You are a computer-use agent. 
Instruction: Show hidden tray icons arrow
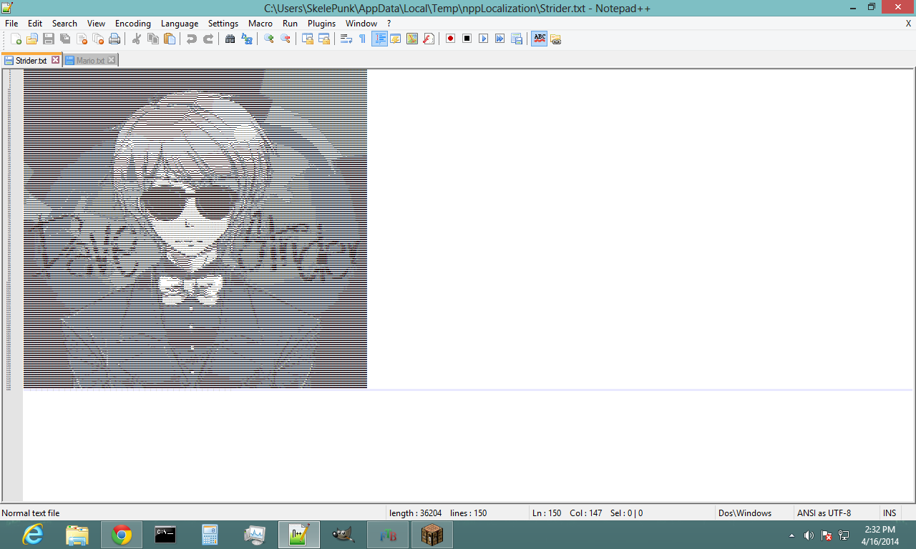(791, 535)
